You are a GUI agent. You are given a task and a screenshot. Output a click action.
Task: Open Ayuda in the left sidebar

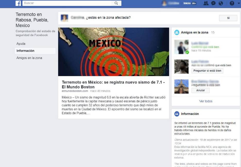point(21,44)
